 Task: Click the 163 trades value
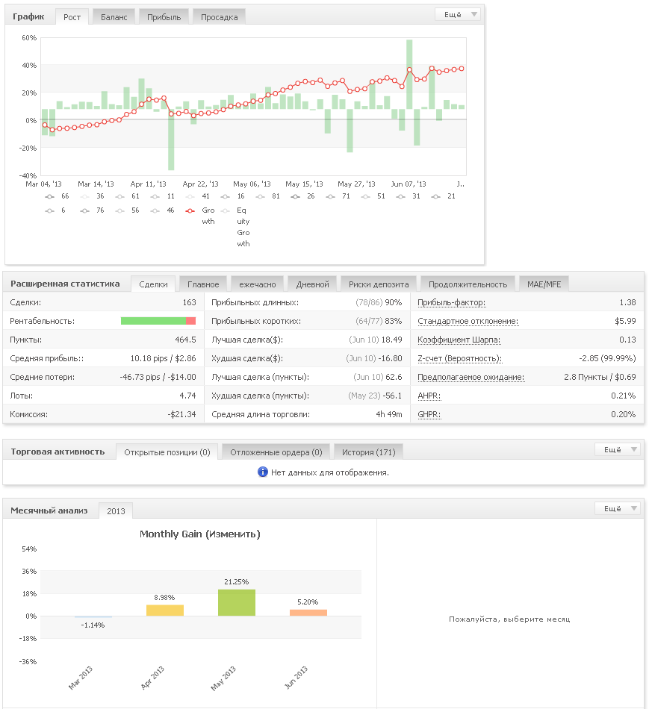(189, 302)
